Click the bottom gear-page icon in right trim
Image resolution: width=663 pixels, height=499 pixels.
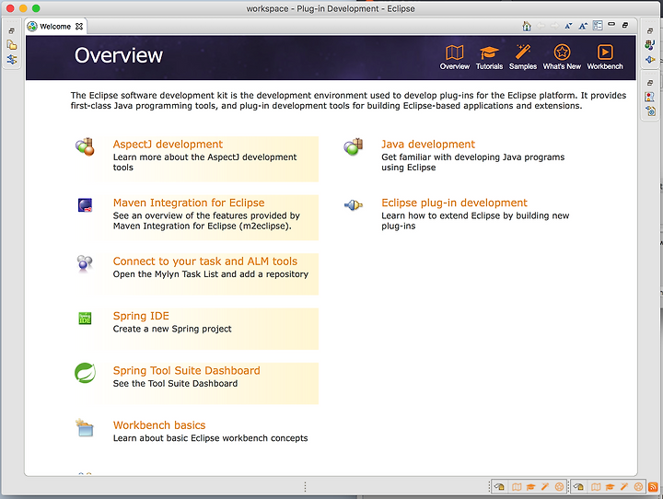(650, 111)
